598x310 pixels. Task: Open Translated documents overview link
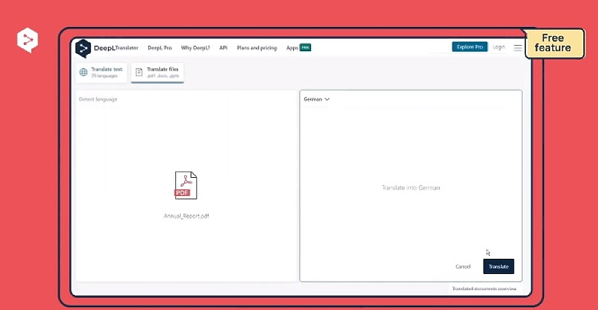[484, 289]
